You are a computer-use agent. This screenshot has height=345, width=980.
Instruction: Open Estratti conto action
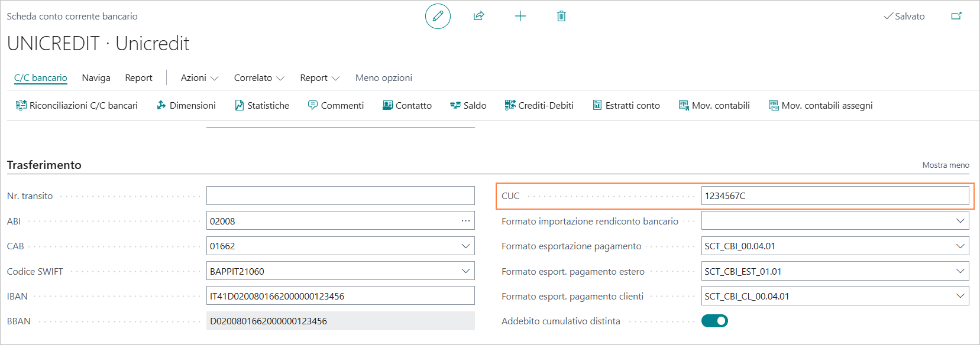coord(626,105)
